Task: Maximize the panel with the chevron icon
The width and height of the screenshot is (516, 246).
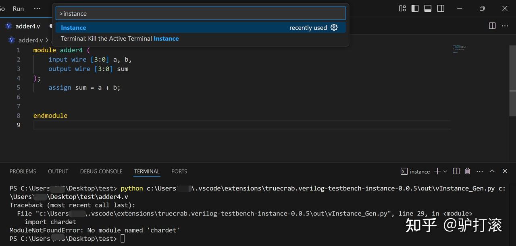Action: pos(492,171)
